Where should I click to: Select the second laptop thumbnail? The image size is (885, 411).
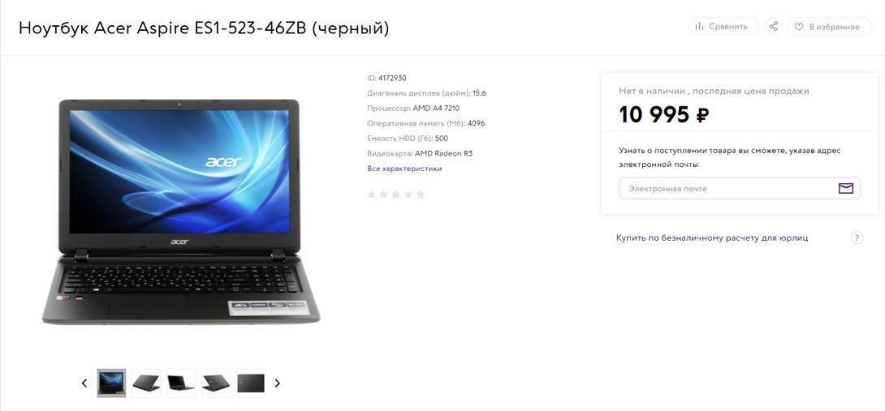(146, 383)
